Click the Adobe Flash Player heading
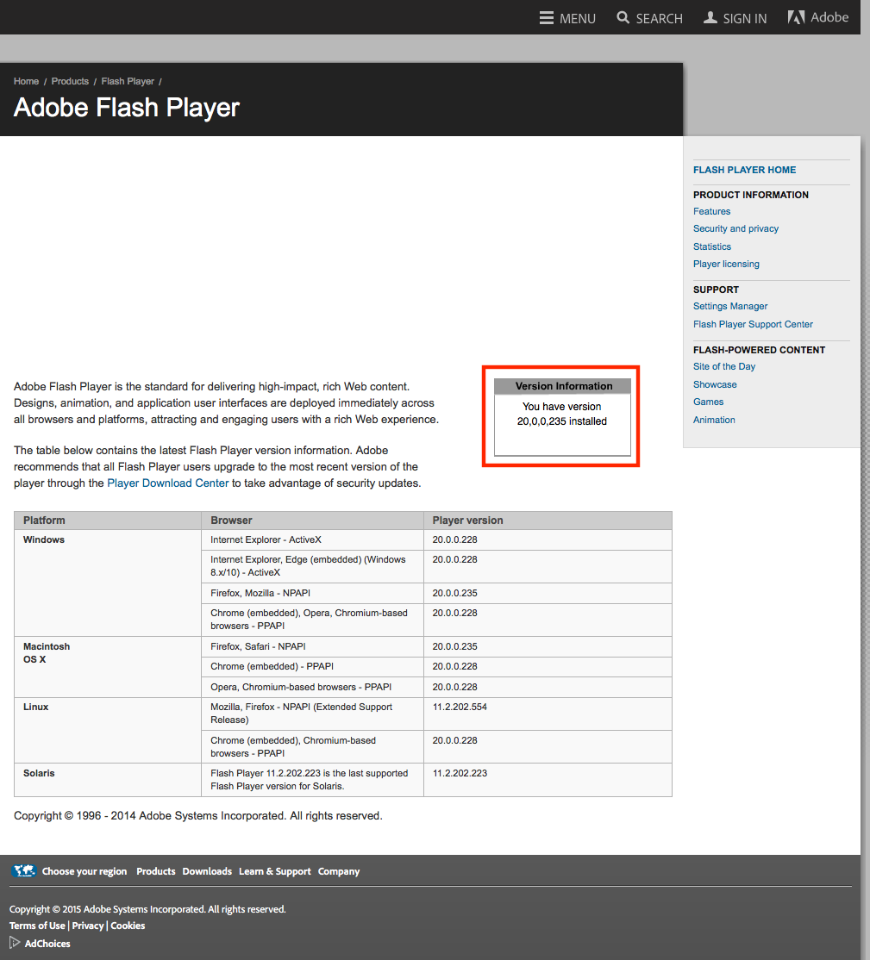This screenshot has width=870, height=960. [x=126, y=108]
